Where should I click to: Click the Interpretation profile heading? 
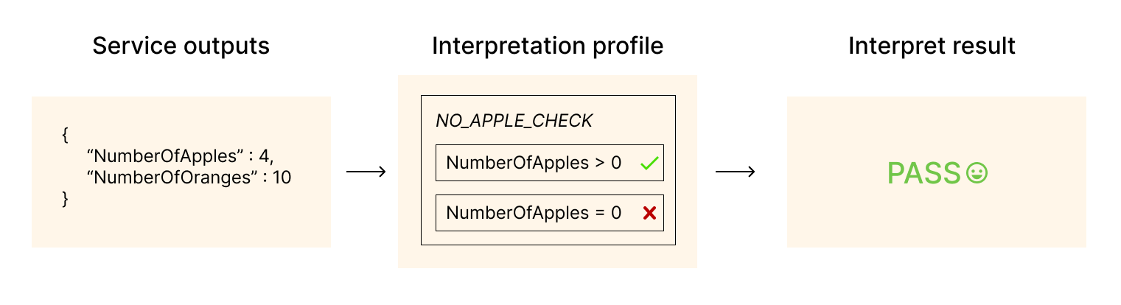click(548, 46)
